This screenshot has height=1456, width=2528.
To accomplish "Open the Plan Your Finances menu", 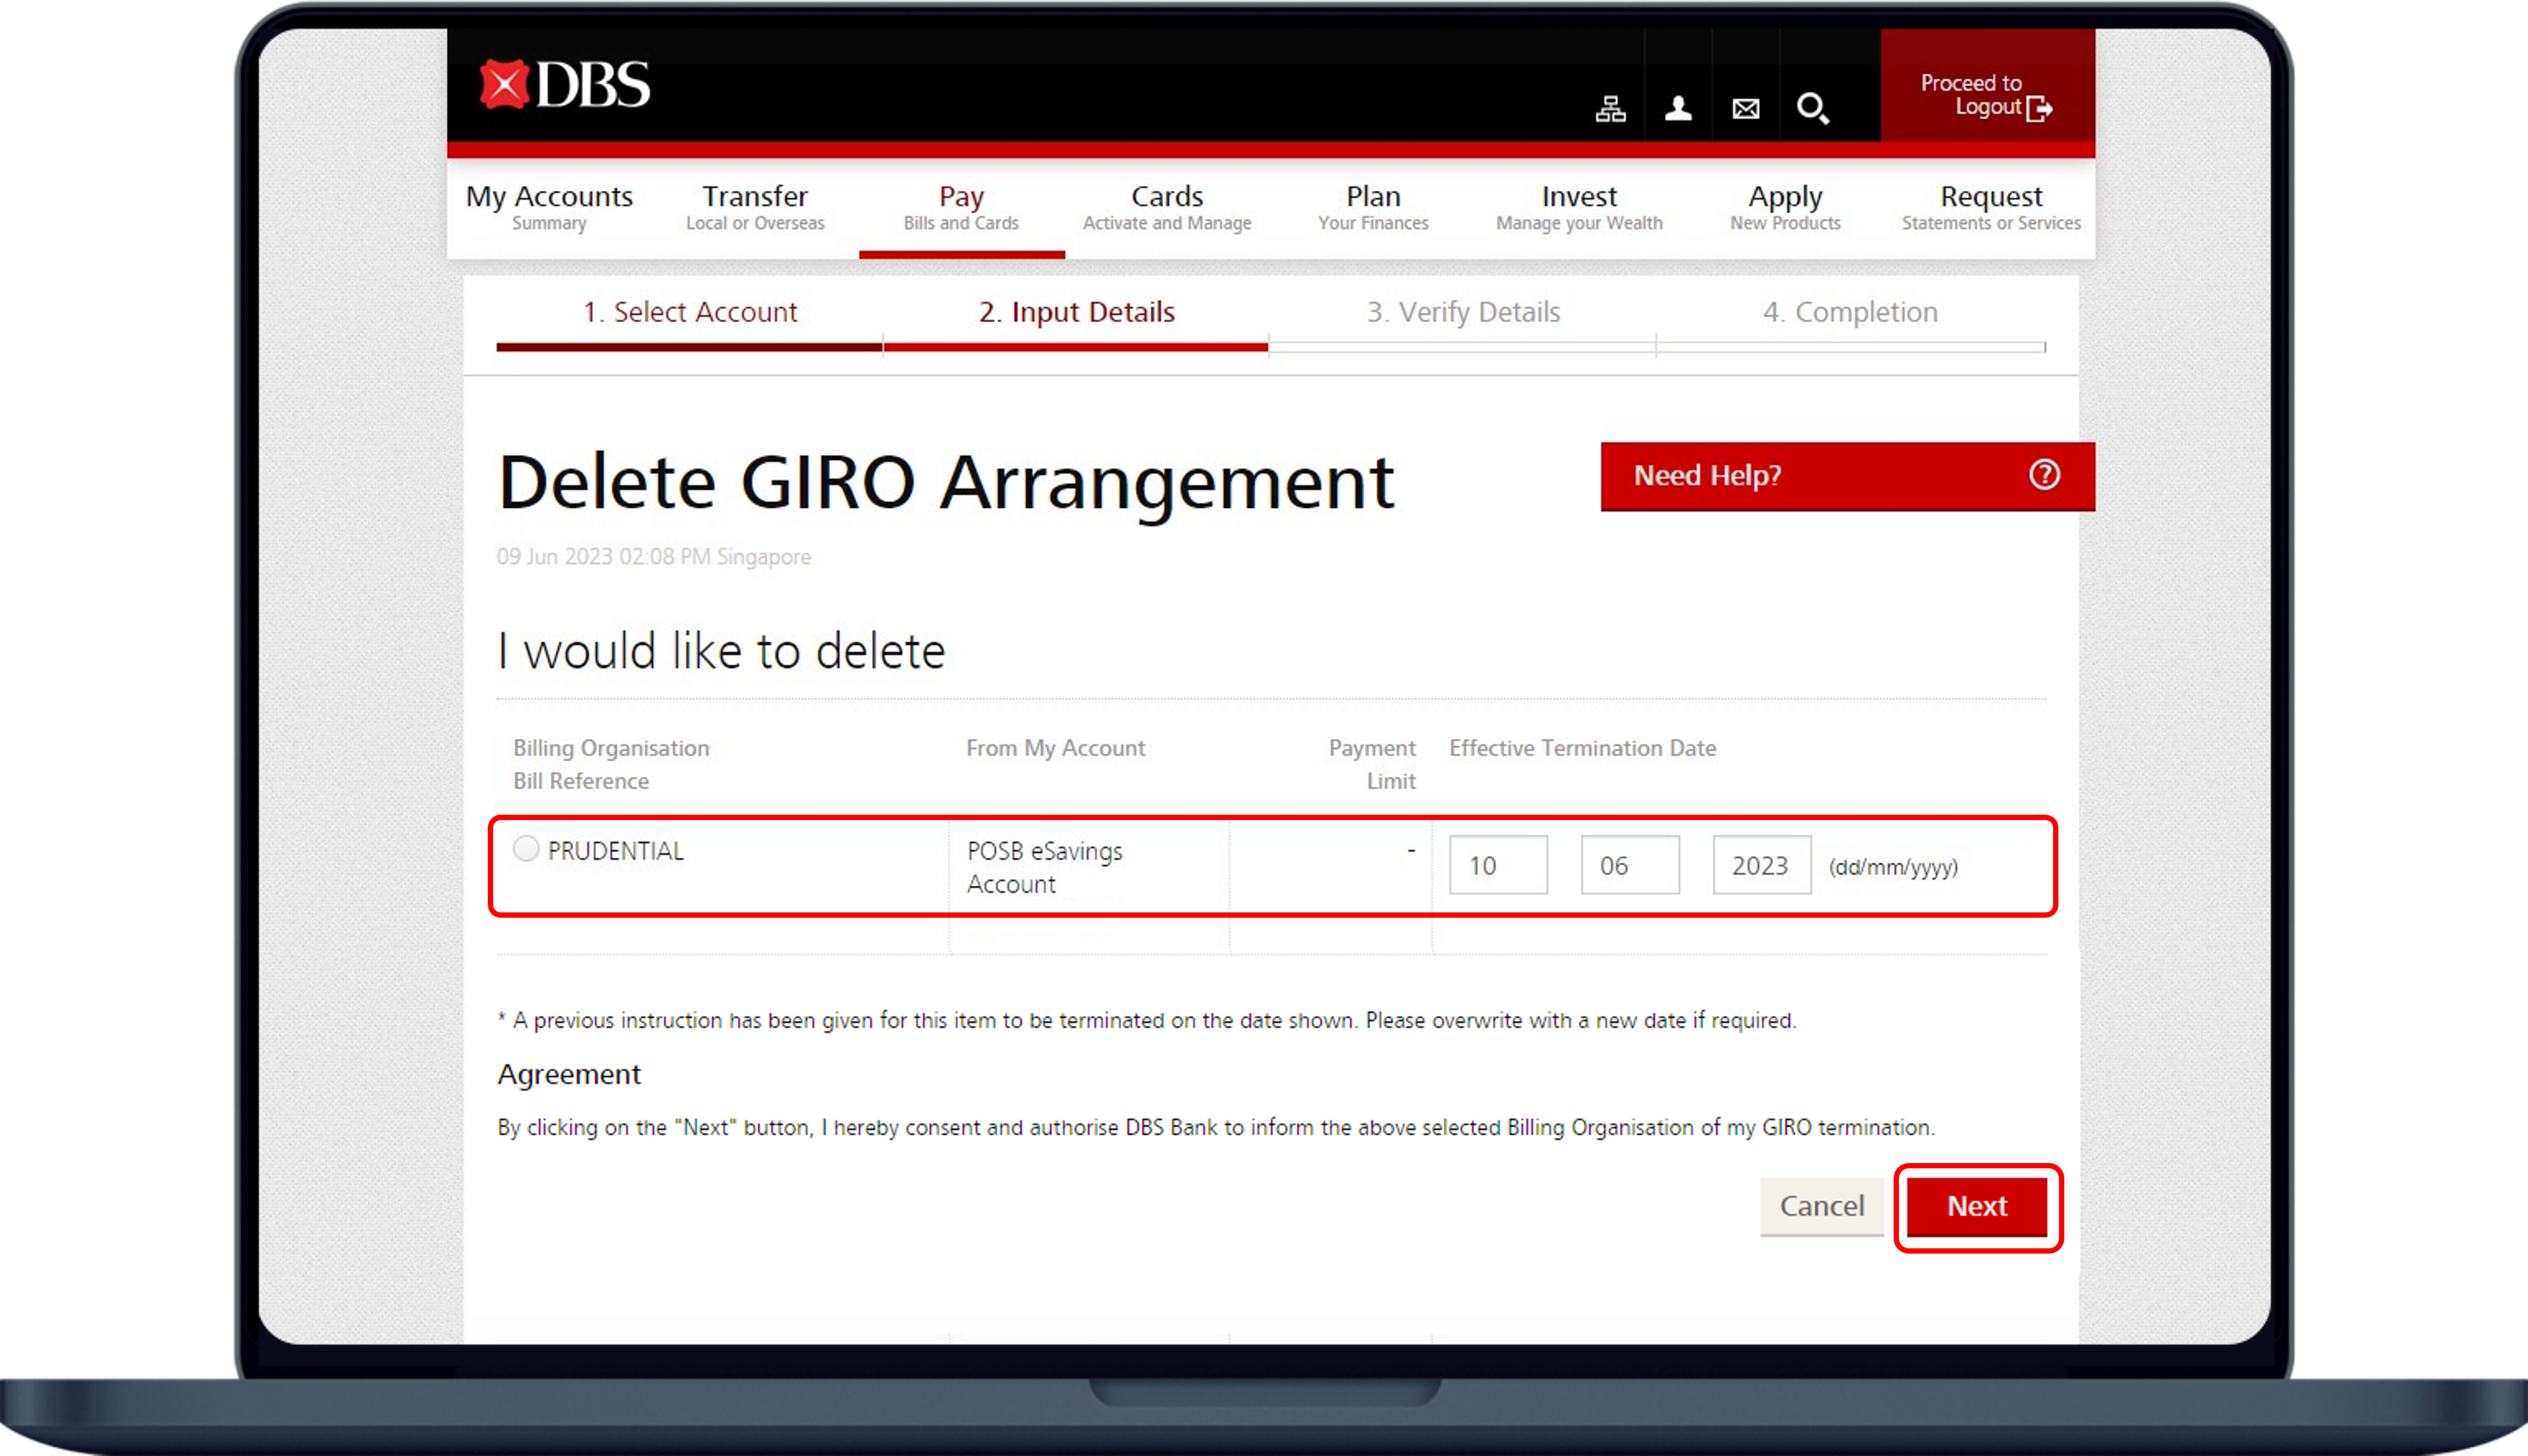I will (1373, 208).
